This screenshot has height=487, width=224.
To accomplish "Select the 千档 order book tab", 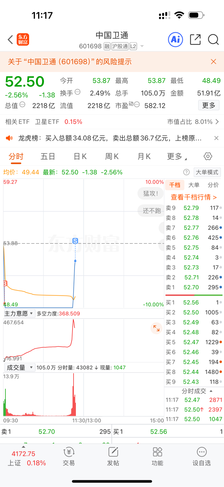I will pos(175,185).
